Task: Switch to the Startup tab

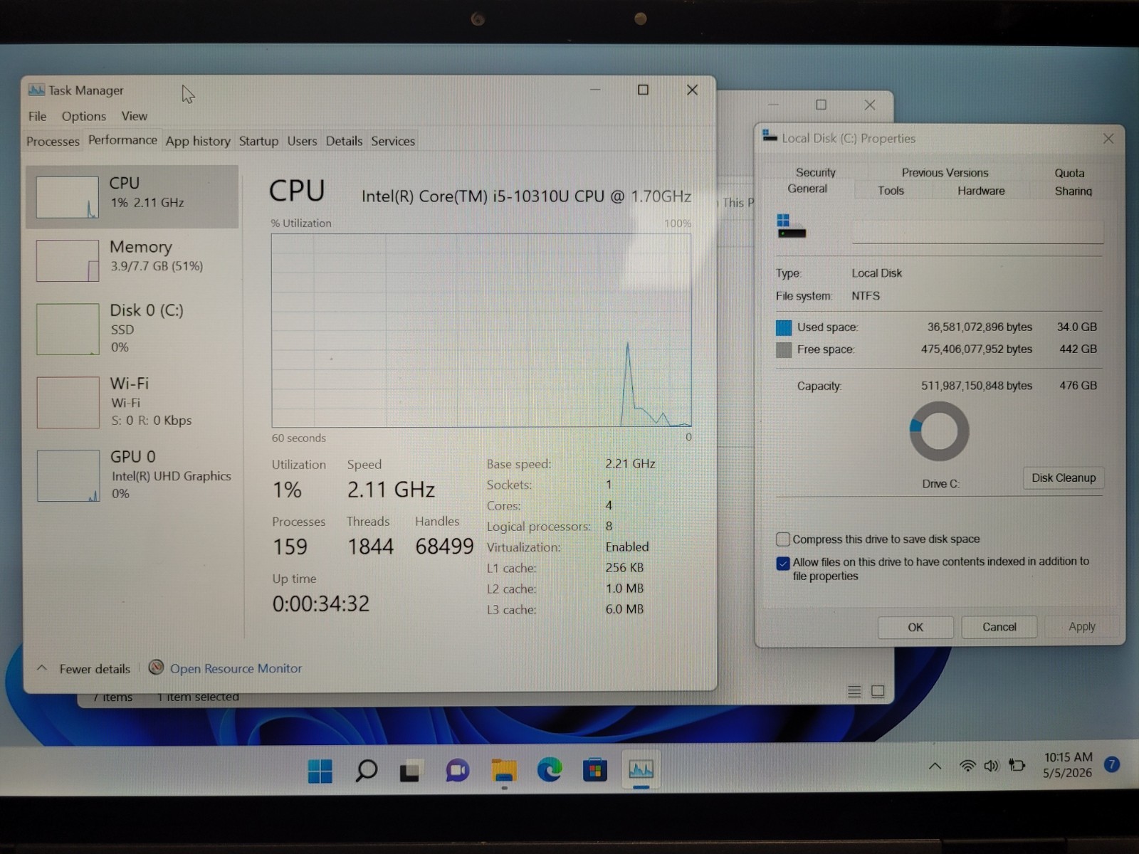Action: pyautogui.click(x=258, y=141)
